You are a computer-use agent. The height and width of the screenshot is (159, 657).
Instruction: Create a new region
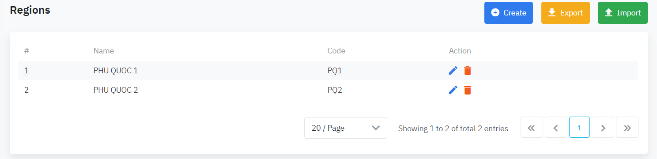509,13
